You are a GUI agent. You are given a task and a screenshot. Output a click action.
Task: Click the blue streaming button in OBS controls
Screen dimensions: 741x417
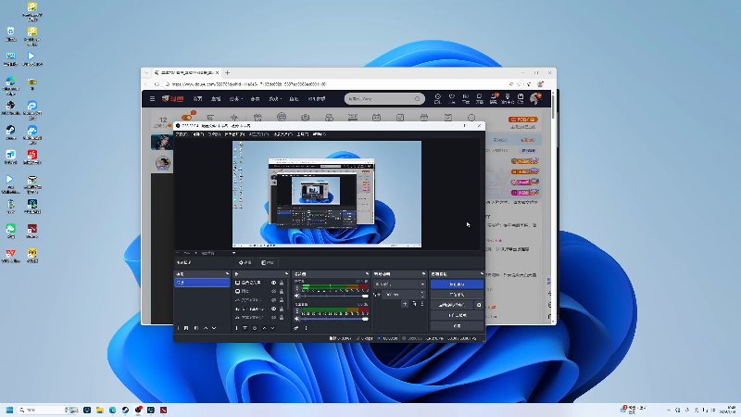pyautogui.click(x=457, y=283)
